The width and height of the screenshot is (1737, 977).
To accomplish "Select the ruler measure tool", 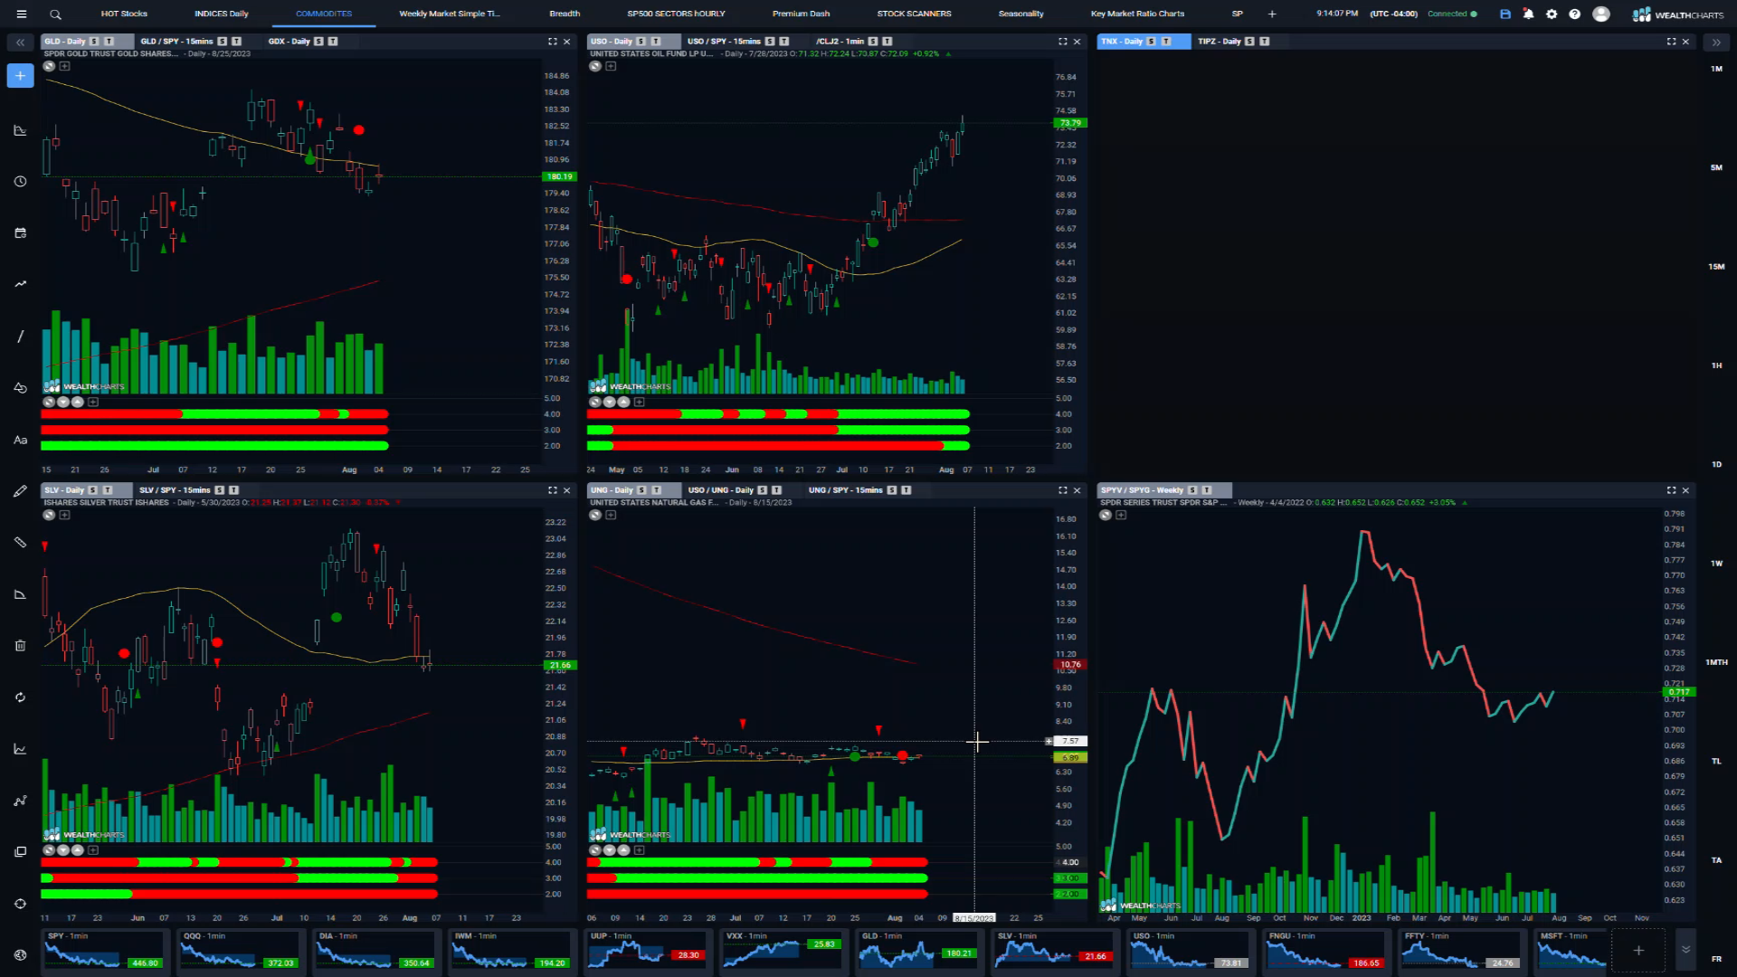I will pos(20,543).
